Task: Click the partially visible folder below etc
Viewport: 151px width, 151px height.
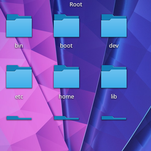Action: (x=19, y=118)
